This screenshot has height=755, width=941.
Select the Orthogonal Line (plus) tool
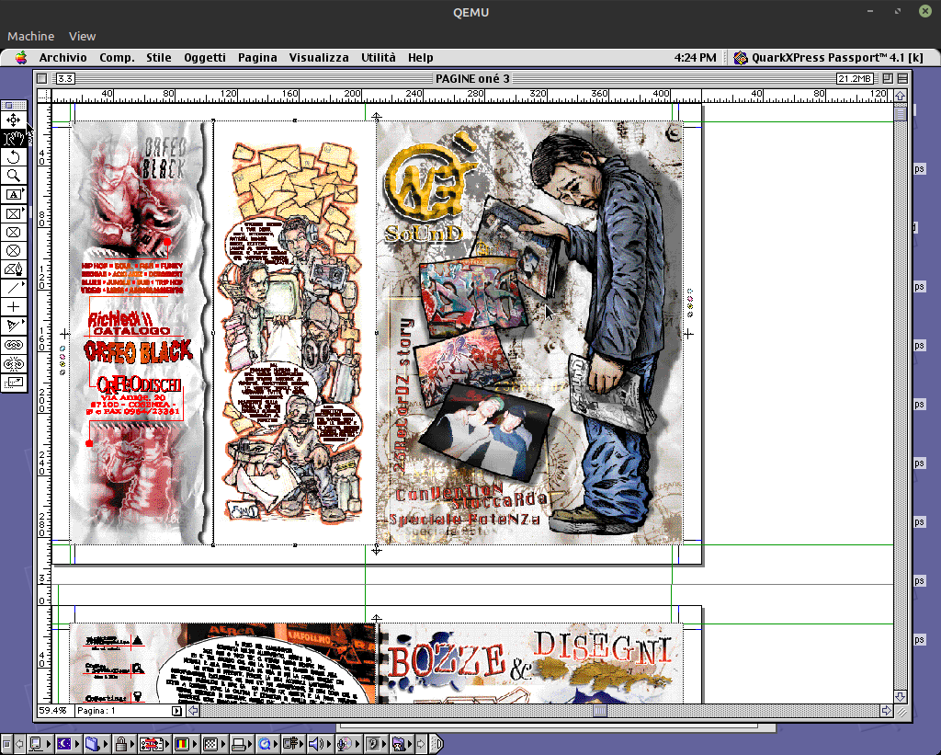pos(14,306)
